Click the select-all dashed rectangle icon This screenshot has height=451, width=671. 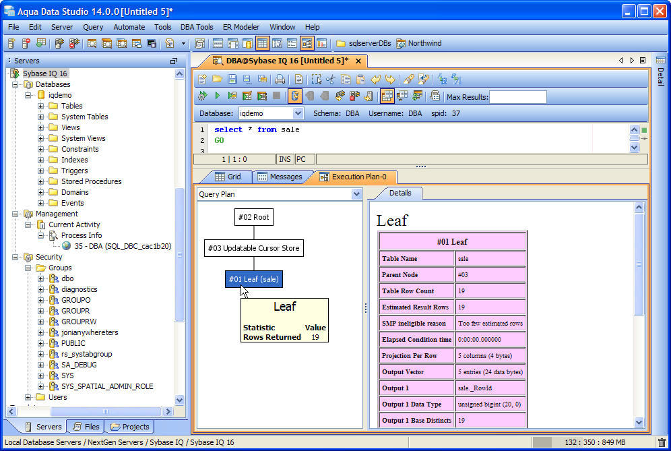(316, 80)
